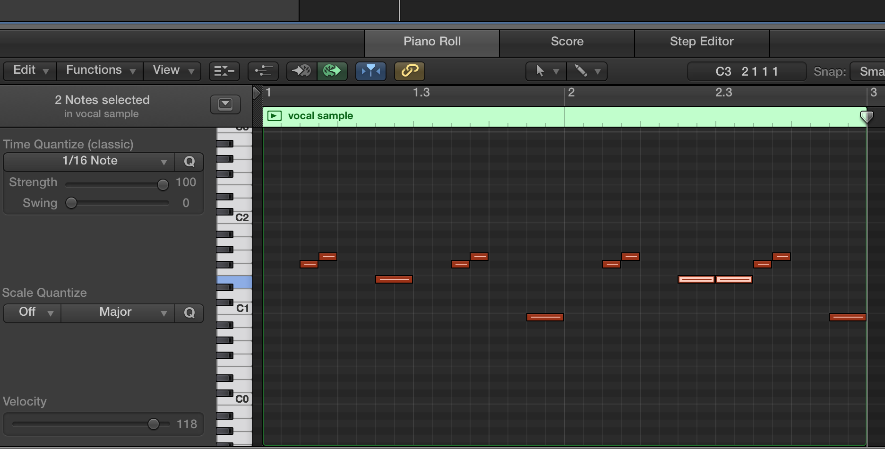
Task: Click the 2 Notes selected label
Action: point(102,100)
